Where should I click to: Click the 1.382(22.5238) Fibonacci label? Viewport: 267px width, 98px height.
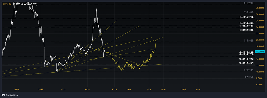tap(246, 30)
